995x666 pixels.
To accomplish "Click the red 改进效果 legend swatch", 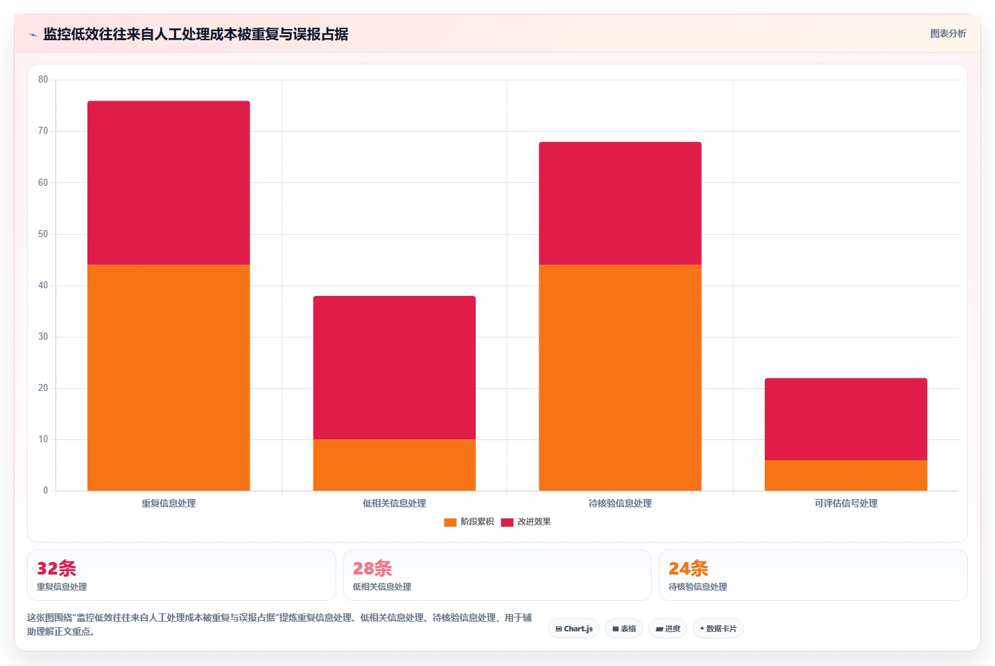I will 507,522.
